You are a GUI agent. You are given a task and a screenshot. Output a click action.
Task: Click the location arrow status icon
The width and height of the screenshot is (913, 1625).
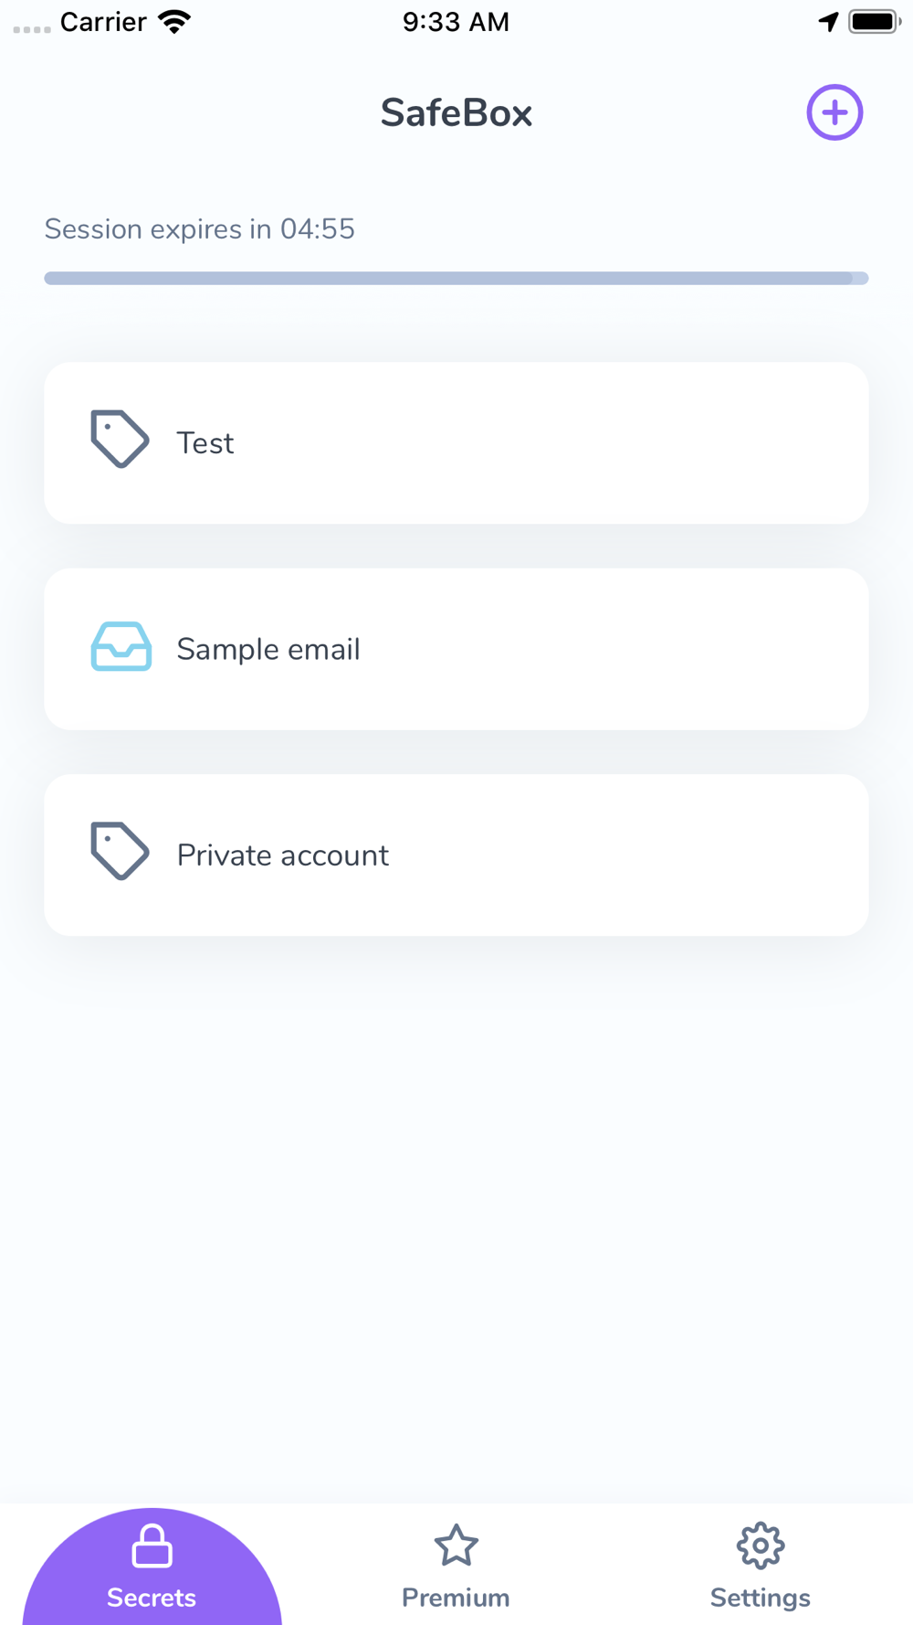click(828, 22)
